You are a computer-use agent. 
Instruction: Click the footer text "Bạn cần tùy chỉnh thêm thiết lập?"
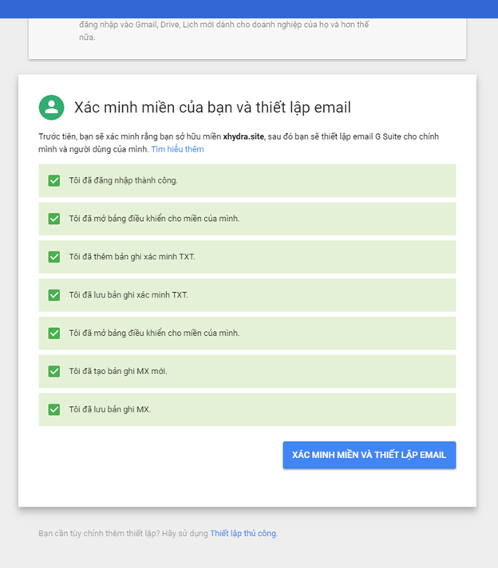pyautogui.click(x=123, y=534)
